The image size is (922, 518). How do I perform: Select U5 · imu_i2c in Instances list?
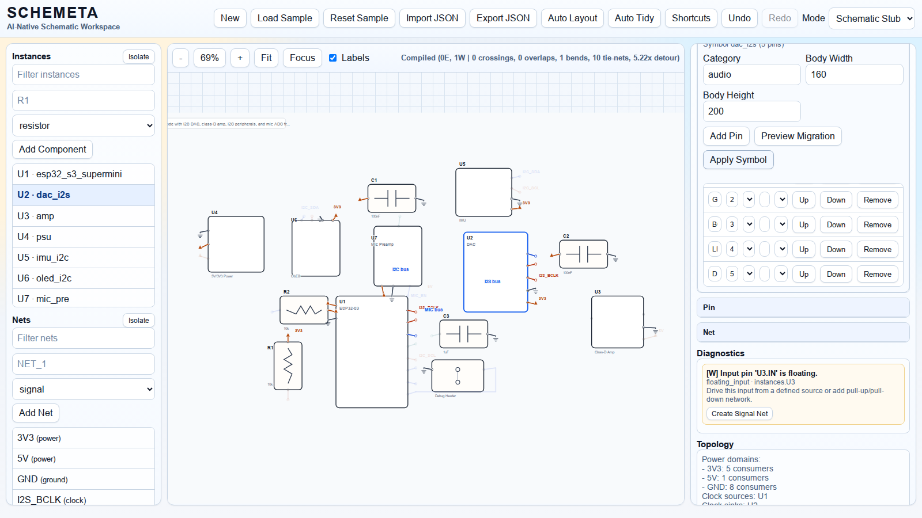coord(84,257)
